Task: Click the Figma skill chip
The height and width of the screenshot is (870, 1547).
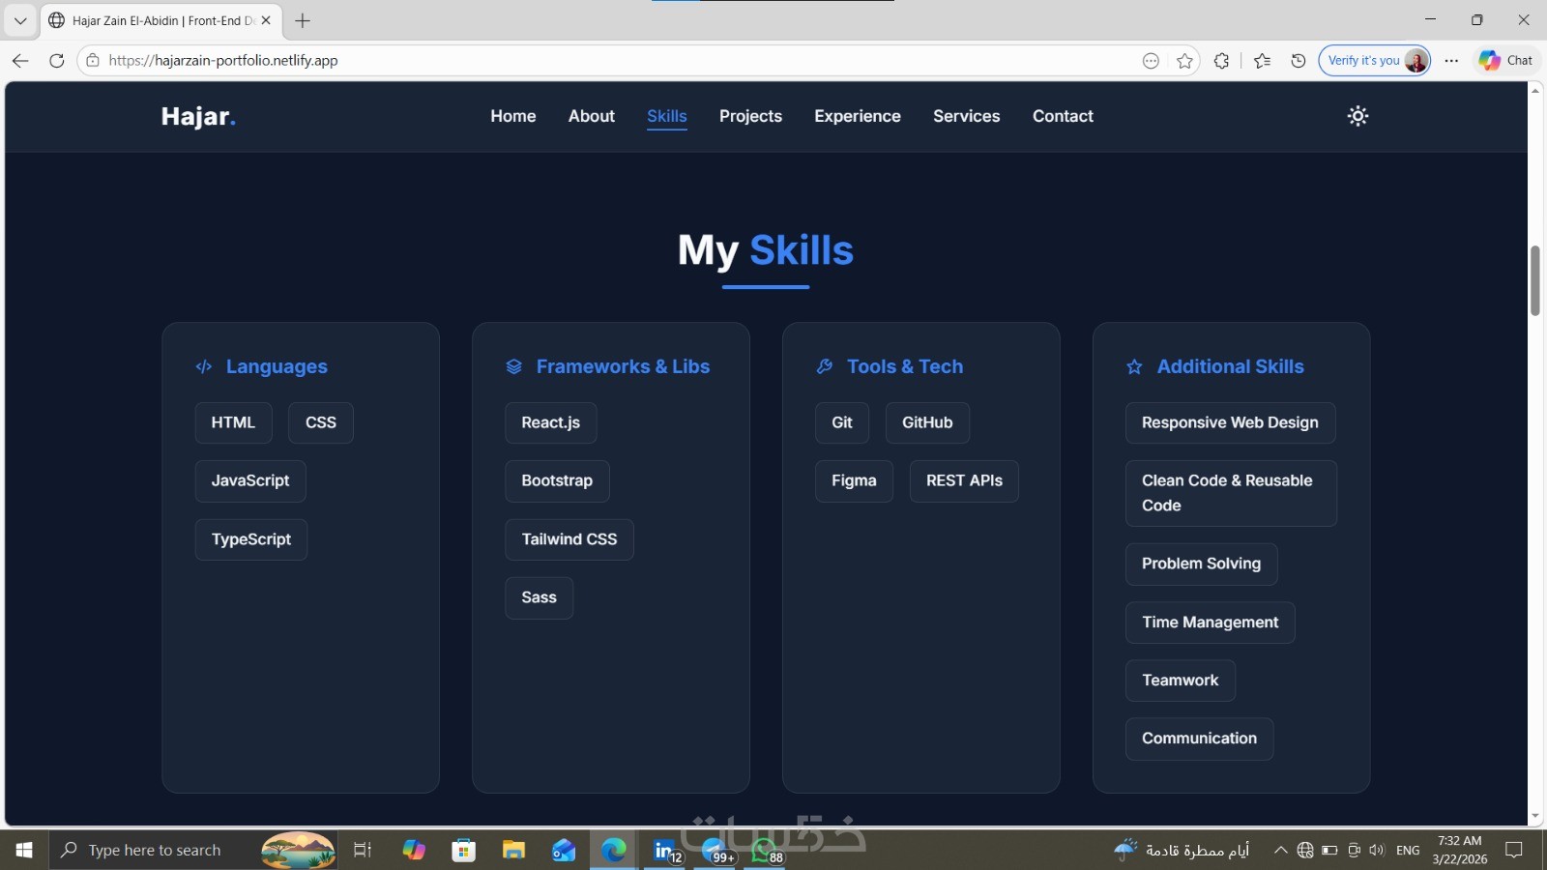Action: tap(854, 481)
